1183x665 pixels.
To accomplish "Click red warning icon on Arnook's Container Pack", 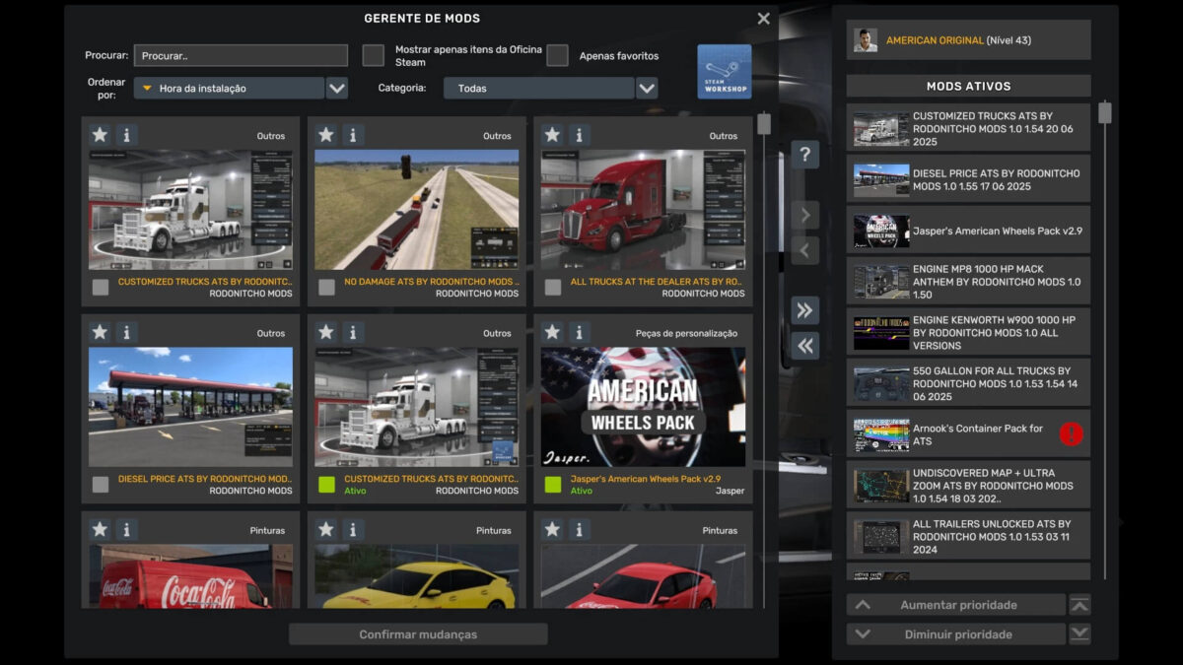I will pyautogui.click(x=1071, y=434).
